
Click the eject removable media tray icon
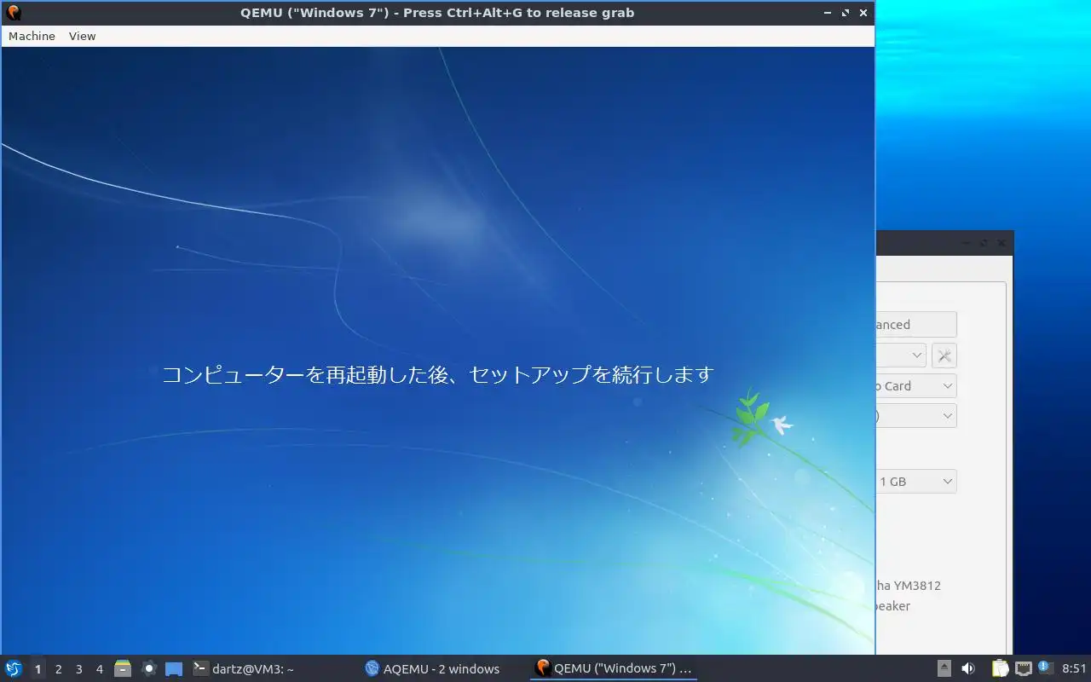click(x=944, y=669)
